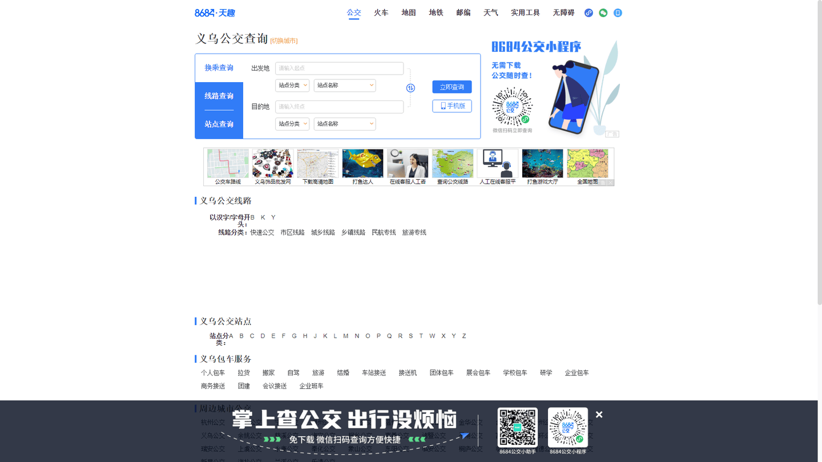The image size is (822, 462).
Task: Open the green WeChat icon in the header
Action: click(x=603, y=13)
